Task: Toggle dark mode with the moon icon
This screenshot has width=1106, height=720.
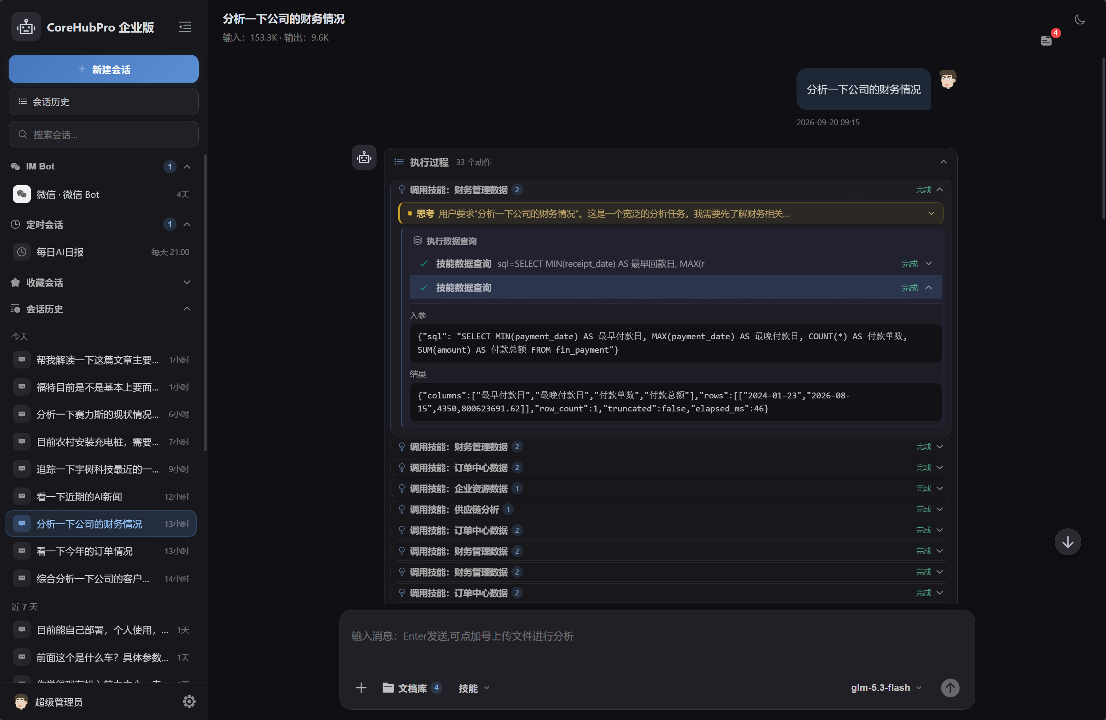Action: click(1080, 20)
